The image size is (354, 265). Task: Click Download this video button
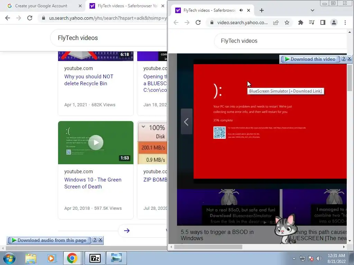[310, 59]
